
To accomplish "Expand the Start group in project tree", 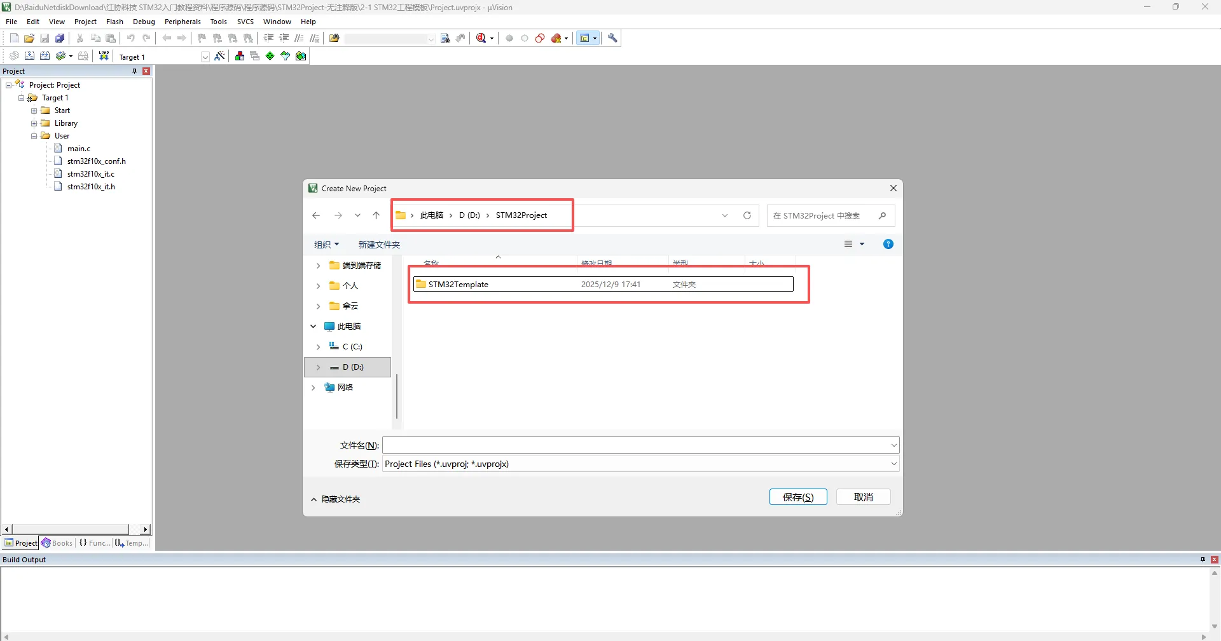I will click(x=34, y=111).
